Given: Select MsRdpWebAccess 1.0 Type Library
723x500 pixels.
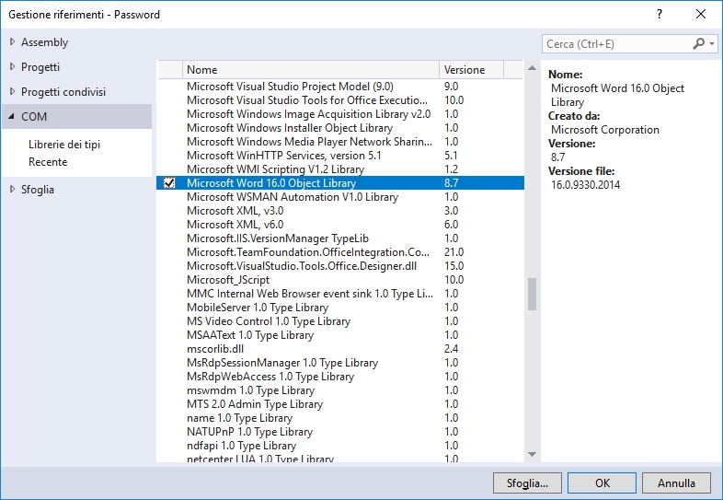Looking at the screenshot, I should 339,377.
